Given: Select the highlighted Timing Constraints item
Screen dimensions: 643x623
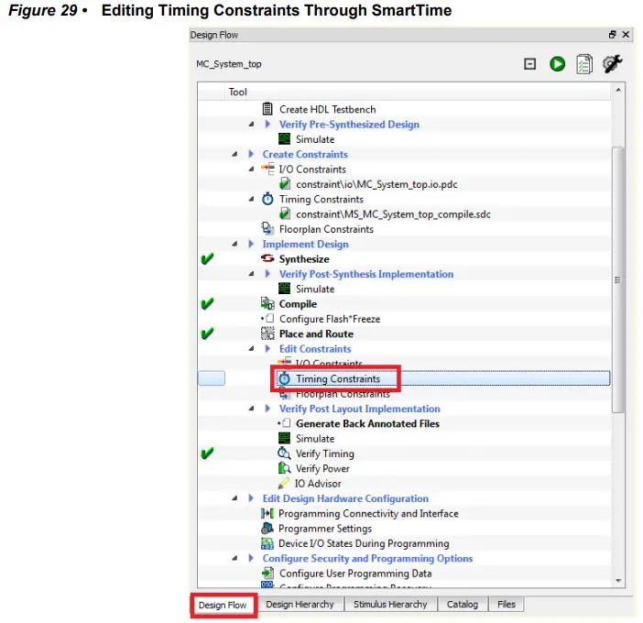Looking at the screenshot, I should point(337,379).
